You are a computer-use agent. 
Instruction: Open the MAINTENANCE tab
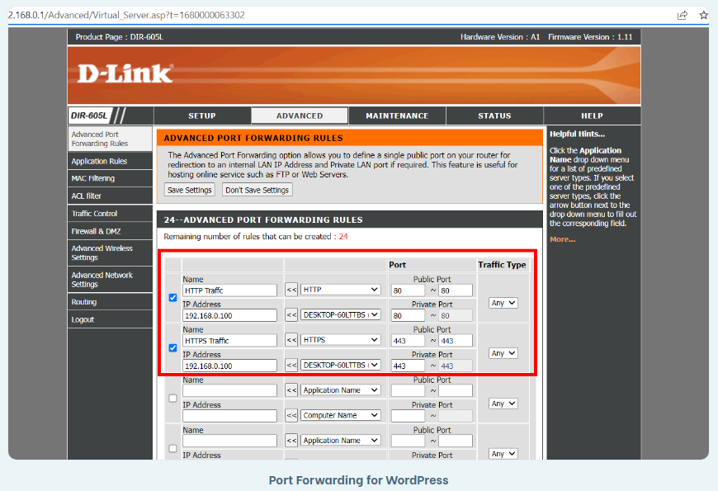pyautogui.click(x=397, y=116)
